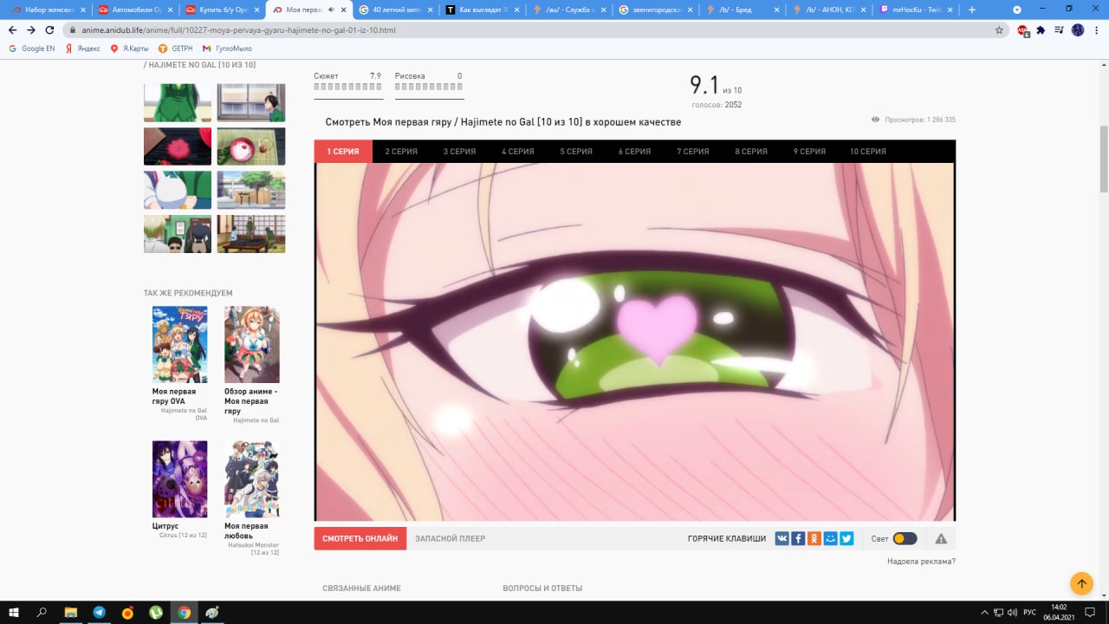Image resolution: width=1109 pixels, height=624 pixels.
Task: Select the 9 серия episode tab
Action: 809,152
